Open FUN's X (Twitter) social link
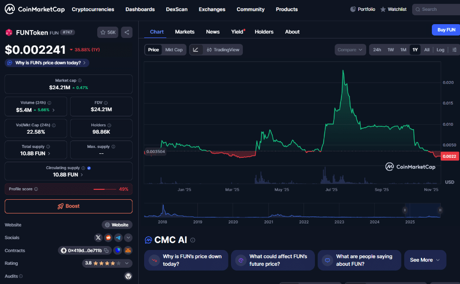This screenshot has height=284, width=460. tap(98, 238)
